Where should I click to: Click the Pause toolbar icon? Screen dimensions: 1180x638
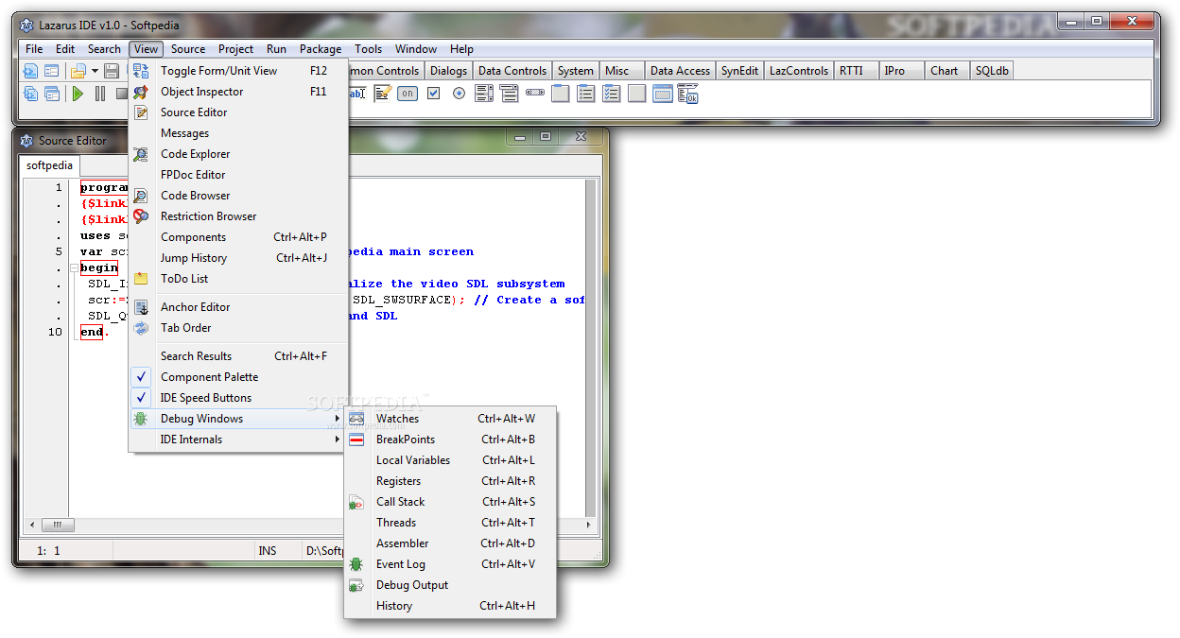tap(100, 94)
